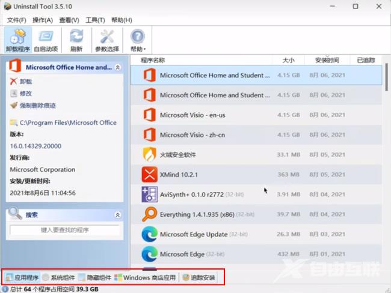Sort by install date (安装时间) column
This screenshot has width=391, height=293.
[x=327, y=60]
